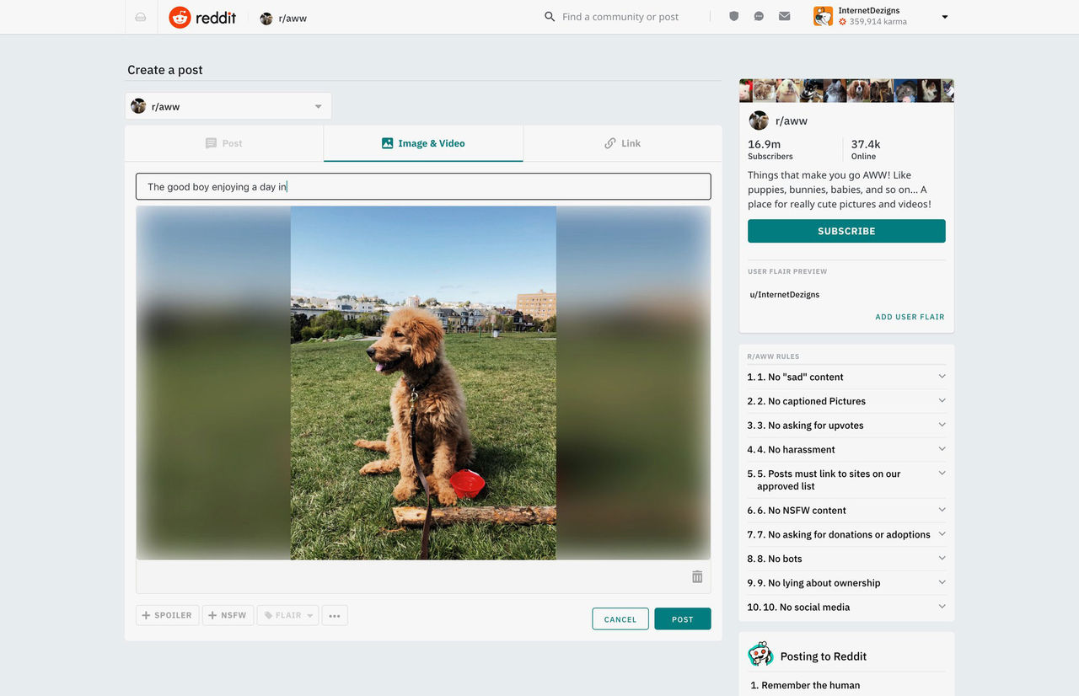
Task: Open the r/aww community selector dropdown
Action: 228,107
